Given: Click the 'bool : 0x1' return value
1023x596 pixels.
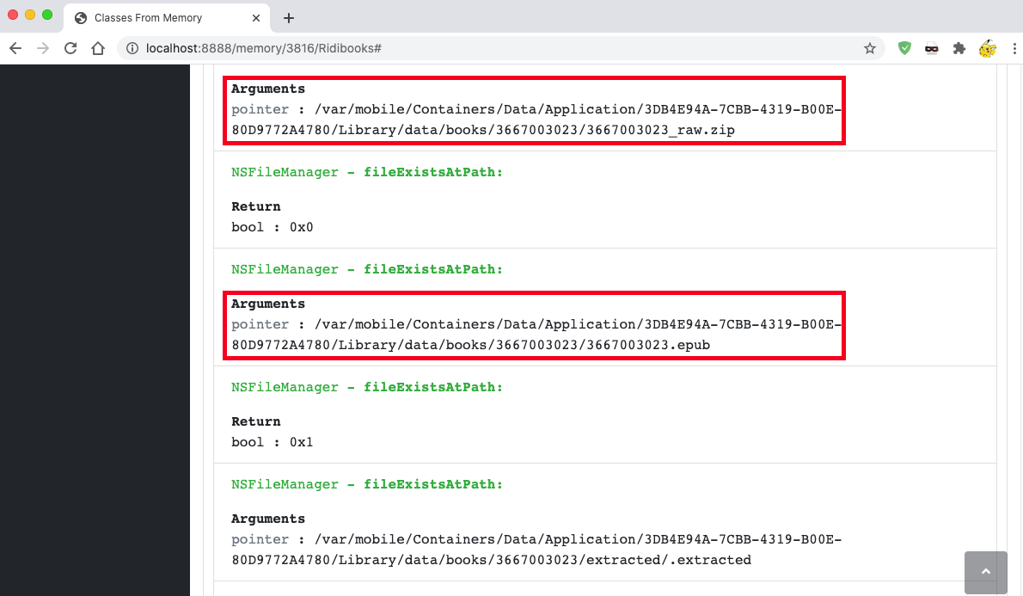Looking at the screenshot, I should pos(272,442).
